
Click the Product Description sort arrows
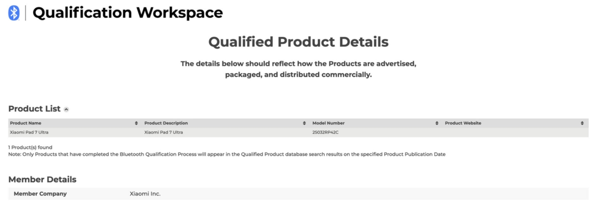pos(304,123)
